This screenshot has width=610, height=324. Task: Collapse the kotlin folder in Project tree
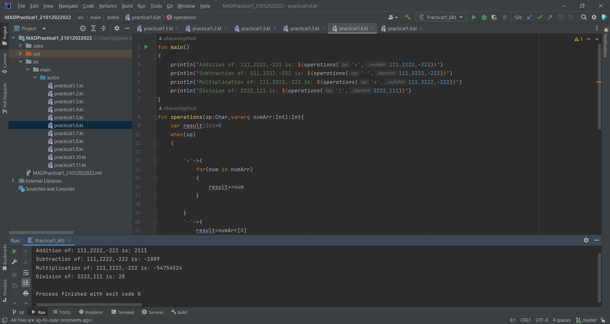(x=35, y=78)
